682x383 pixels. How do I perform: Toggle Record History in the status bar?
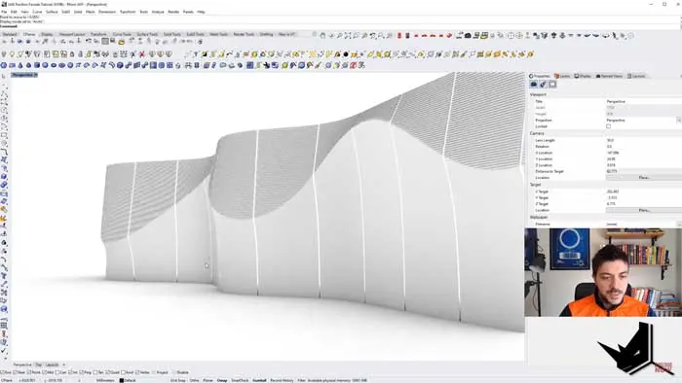pyautogui.click(x=282, y=380)
